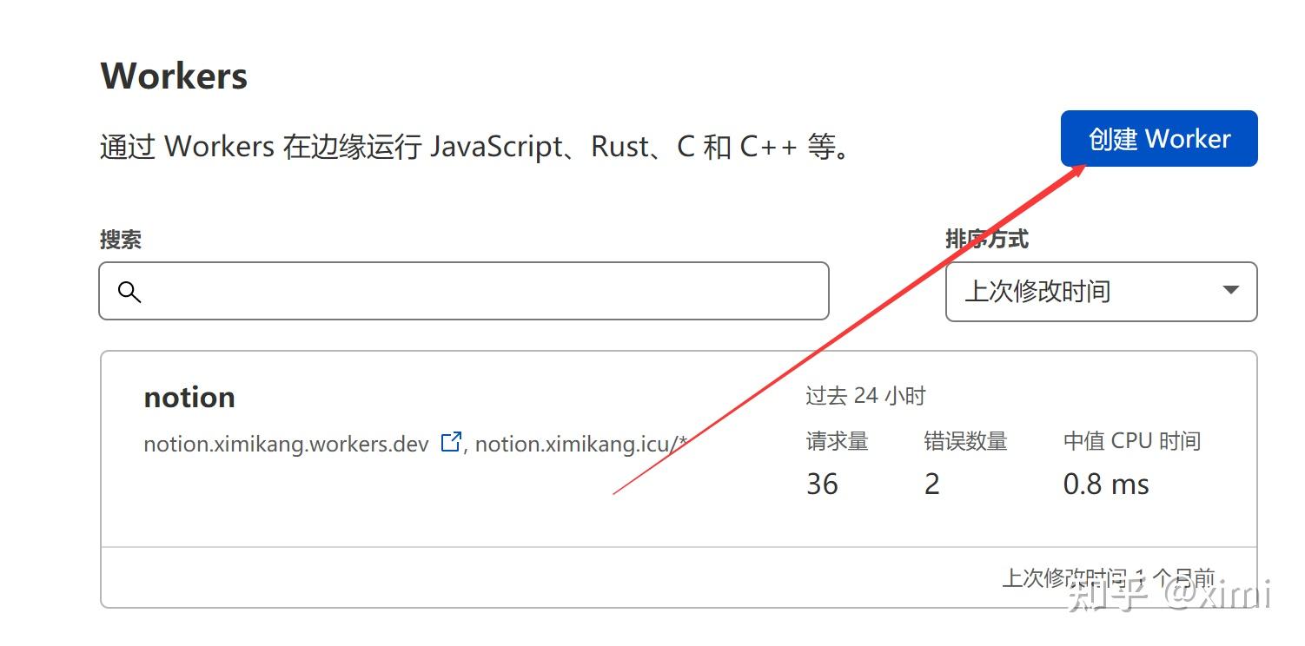The width and height of the screenshot is (1305, 646).
Task: Select the notion worker card
Action: [678, 452]
